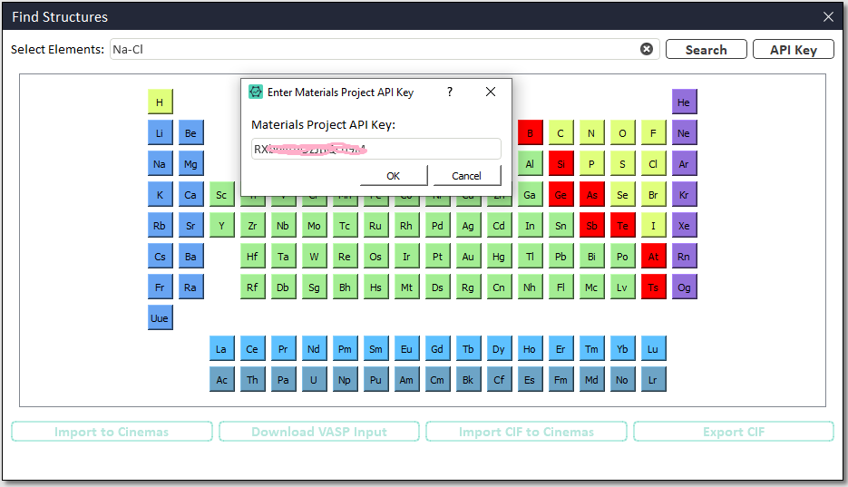Close the Enter Materials Project API Key dialog
This screenshot has height=487, width=848.
[x=491, y=92]
